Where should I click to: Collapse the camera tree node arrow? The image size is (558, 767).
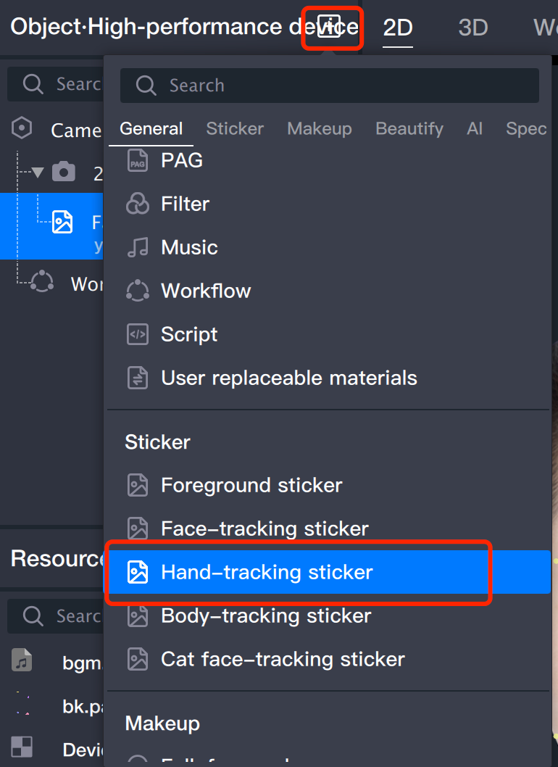pos(38,173)
